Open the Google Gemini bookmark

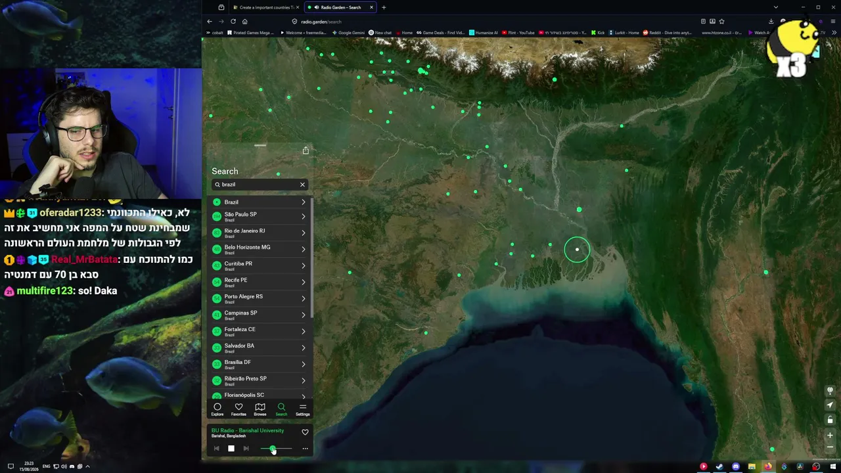(348, 33)
